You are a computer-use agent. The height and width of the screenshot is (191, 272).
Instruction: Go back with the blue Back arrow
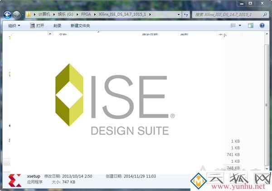7,15
